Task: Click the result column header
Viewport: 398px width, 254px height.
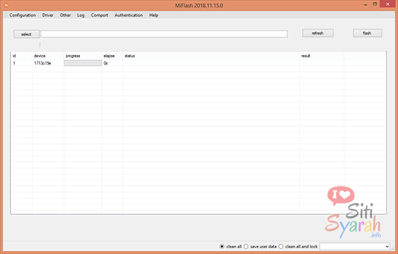Action: [322, 56]
